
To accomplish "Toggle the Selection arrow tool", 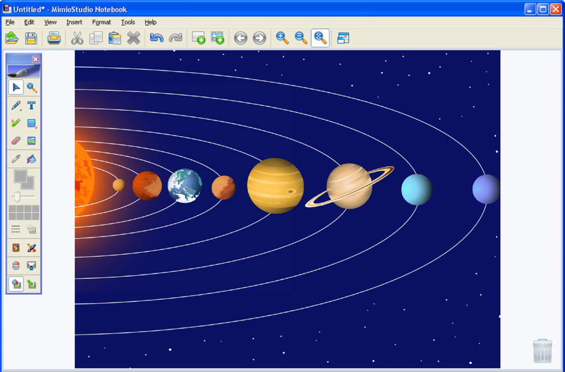I will 16,87.
